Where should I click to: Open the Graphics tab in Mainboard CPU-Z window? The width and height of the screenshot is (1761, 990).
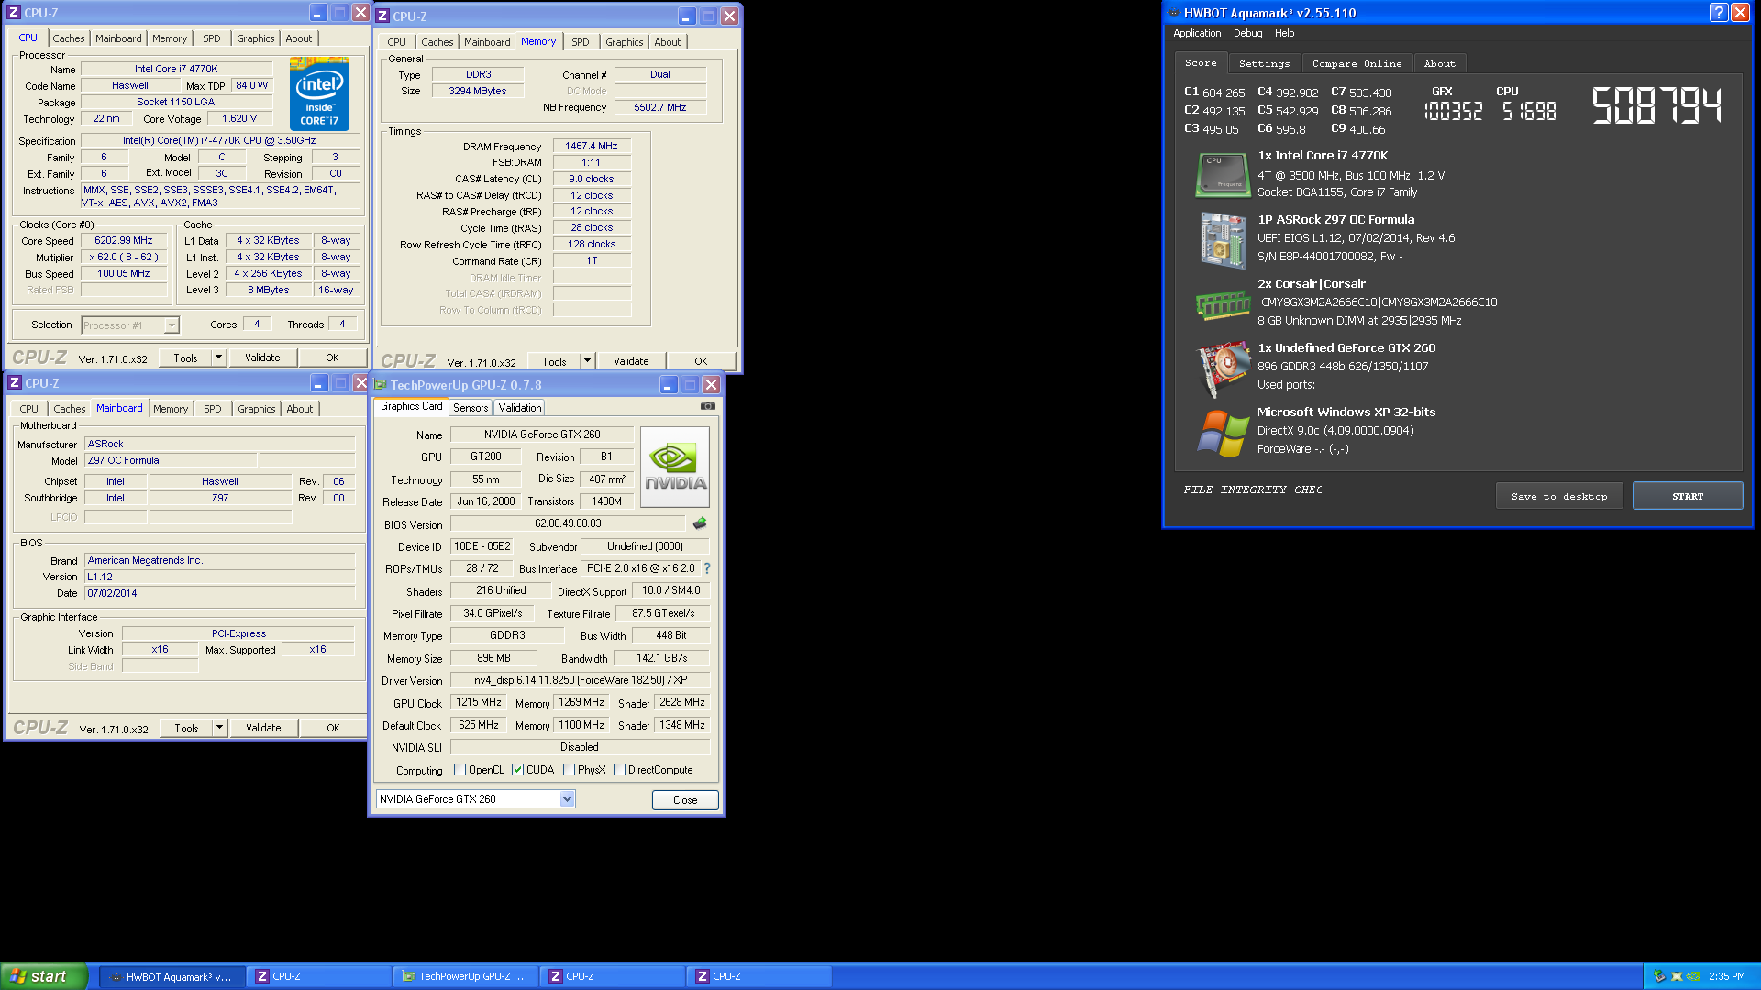click(x=257, y=409)
